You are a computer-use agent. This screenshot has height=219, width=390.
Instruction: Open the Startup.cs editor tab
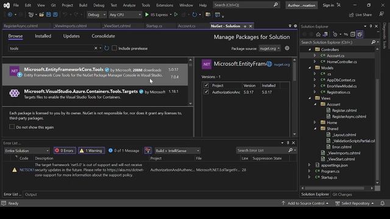154,26
